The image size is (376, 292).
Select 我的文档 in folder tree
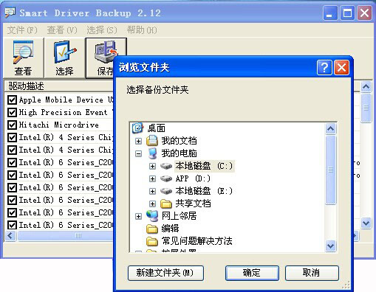[x=179, y=141]
